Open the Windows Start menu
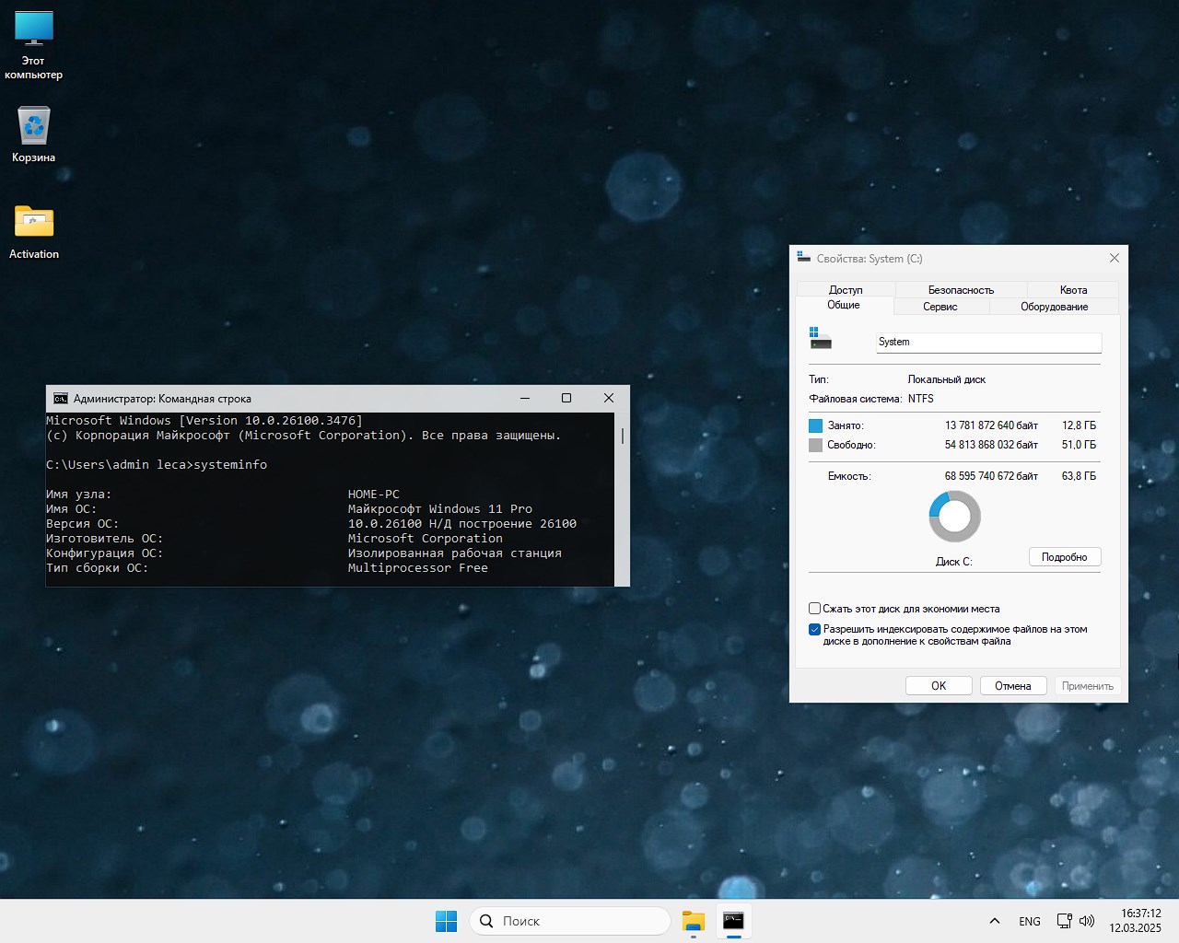The height and width of the screenshot is (943, 1179). point(446,921)
